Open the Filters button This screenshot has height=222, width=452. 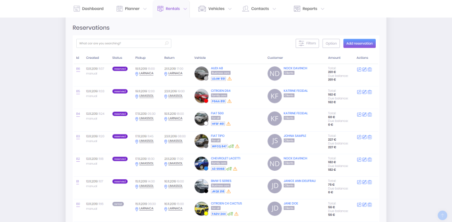tap(307, 43)
